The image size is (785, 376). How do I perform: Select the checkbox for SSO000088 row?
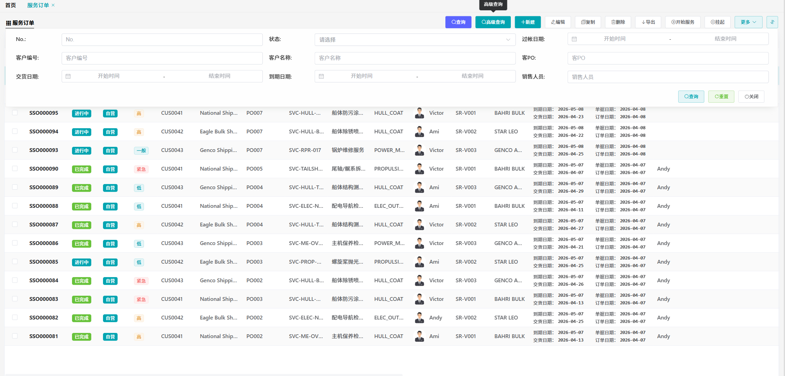[15, 206]
